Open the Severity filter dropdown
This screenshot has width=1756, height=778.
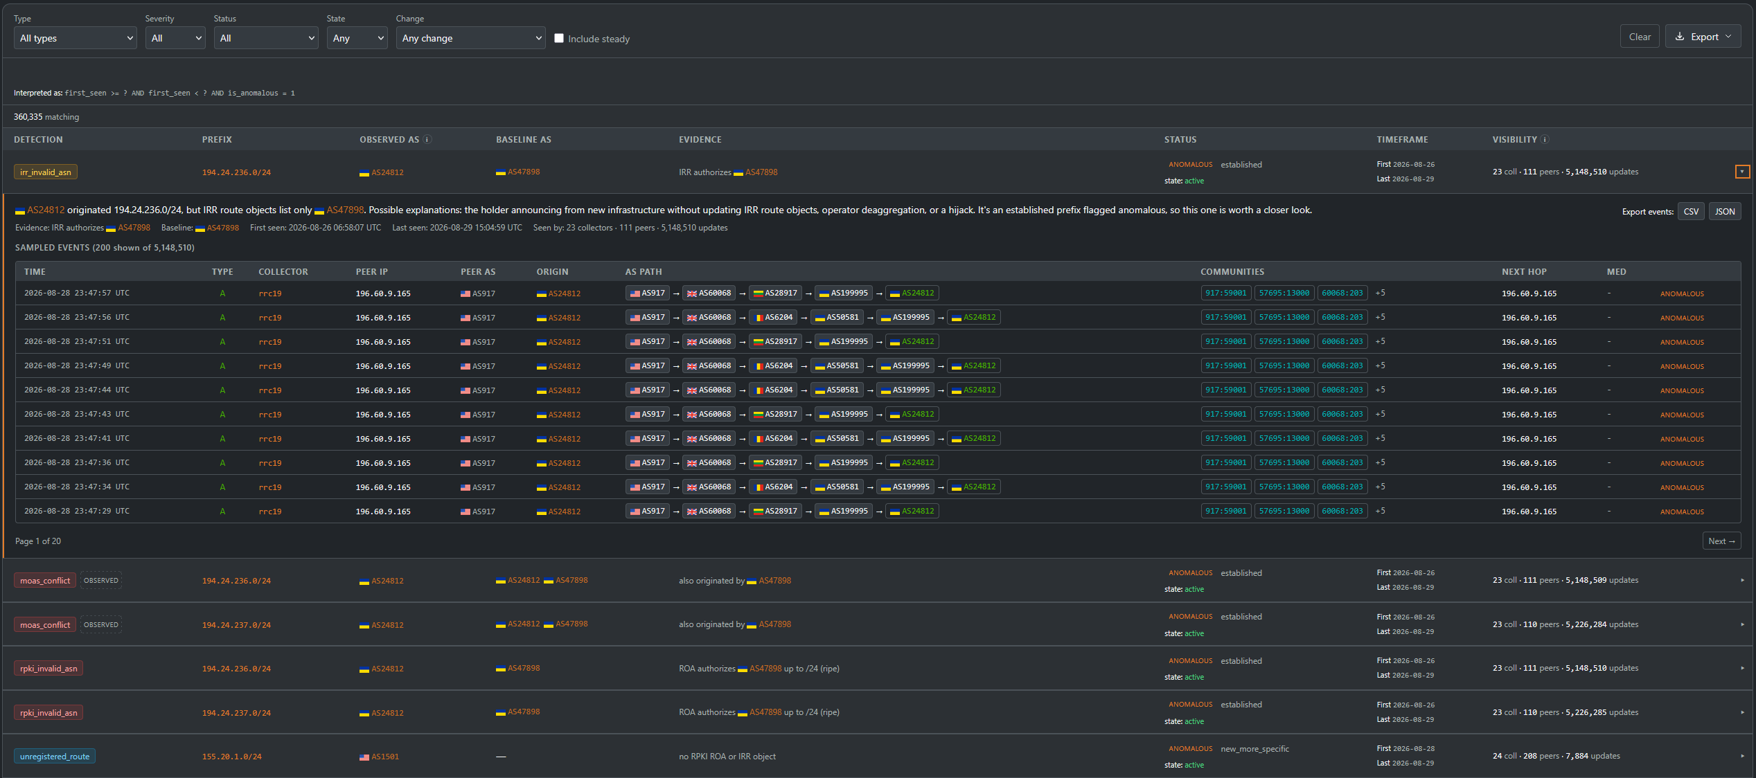[175, 38]
